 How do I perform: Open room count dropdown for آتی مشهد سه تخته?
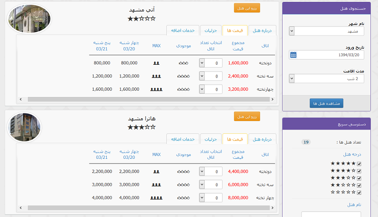(211, 76)
